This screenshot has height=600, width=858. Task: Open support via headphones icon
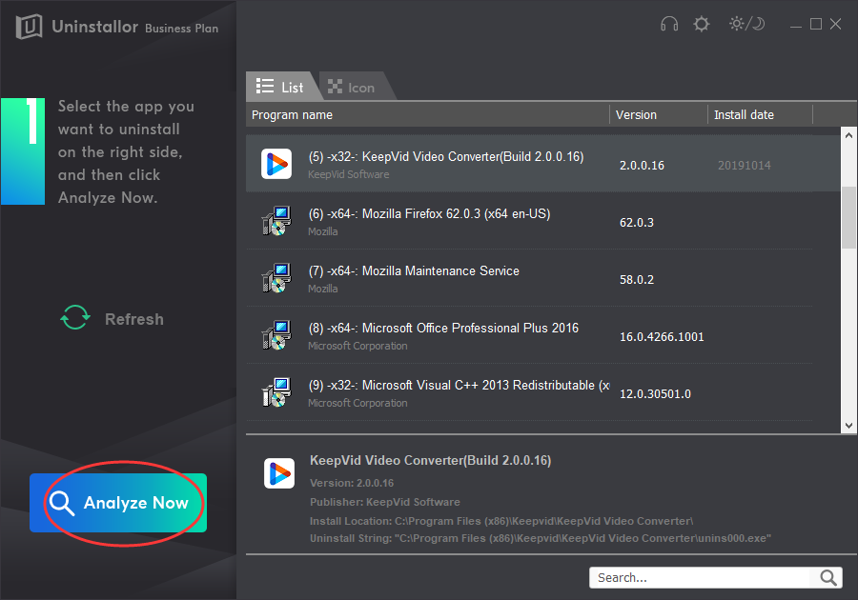668,24
